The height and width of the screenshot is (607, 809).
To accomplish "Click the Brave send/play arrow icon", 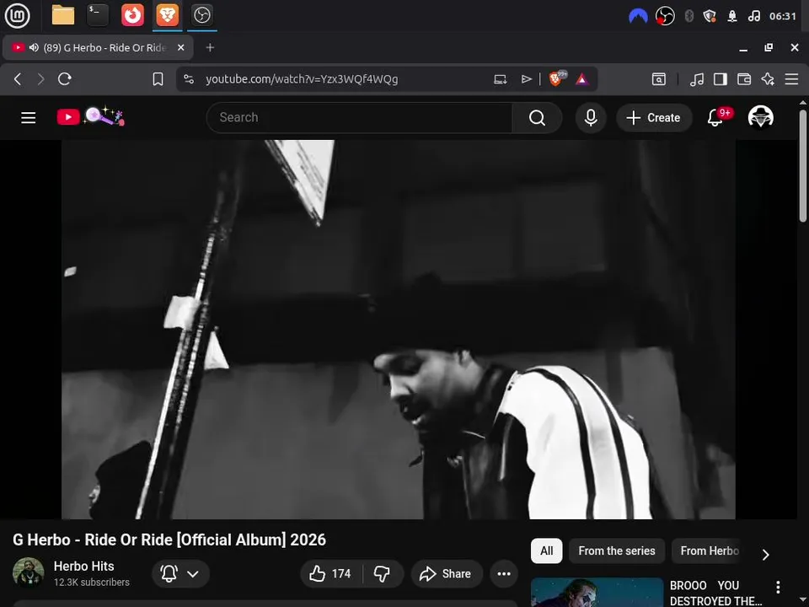I will point(526,79).
